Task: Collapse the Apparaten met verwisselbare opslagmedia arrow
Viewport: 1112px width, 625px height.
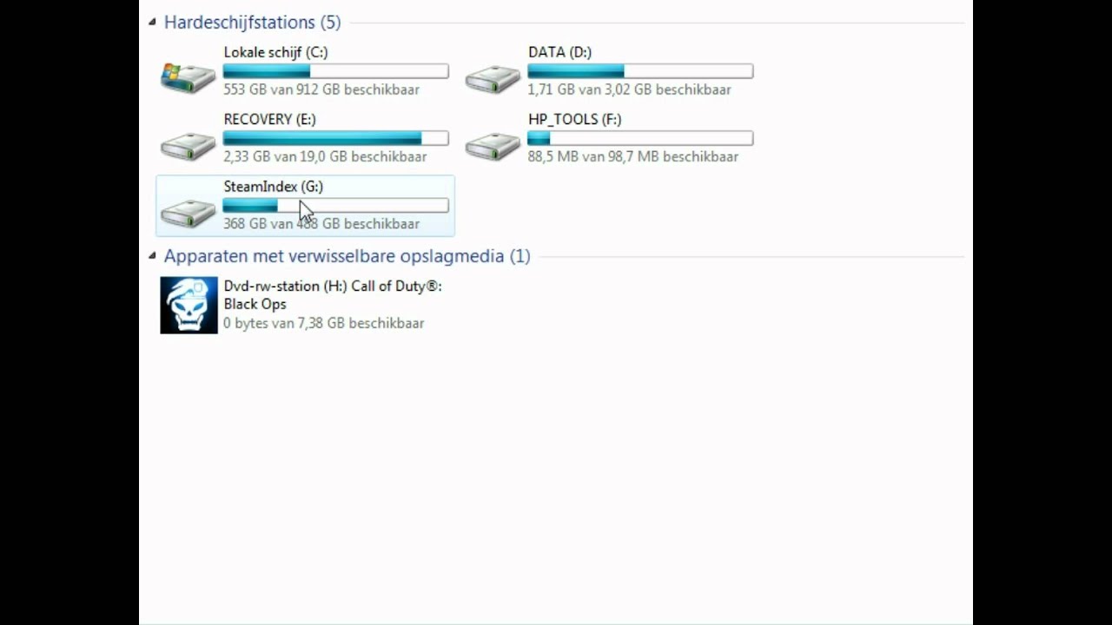Action: click(x=152, y=255)
